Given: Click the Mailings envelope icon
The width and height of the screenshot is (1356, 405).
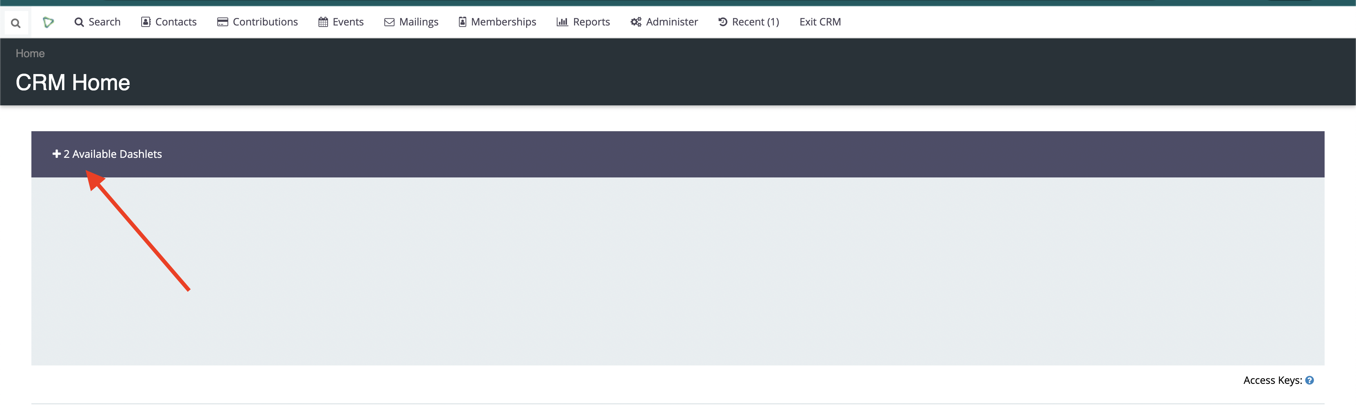Looking at the screenshot, I should (x=390, y=22).
